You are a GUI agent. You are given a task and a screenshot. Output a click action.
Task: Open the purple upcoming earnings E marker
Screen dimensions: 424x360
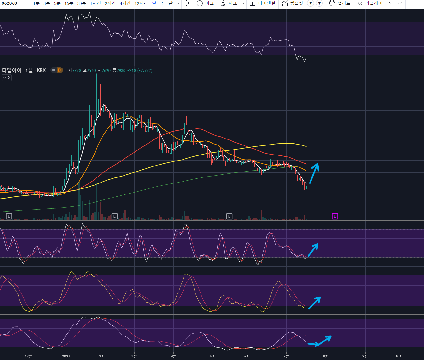[335, 216]
